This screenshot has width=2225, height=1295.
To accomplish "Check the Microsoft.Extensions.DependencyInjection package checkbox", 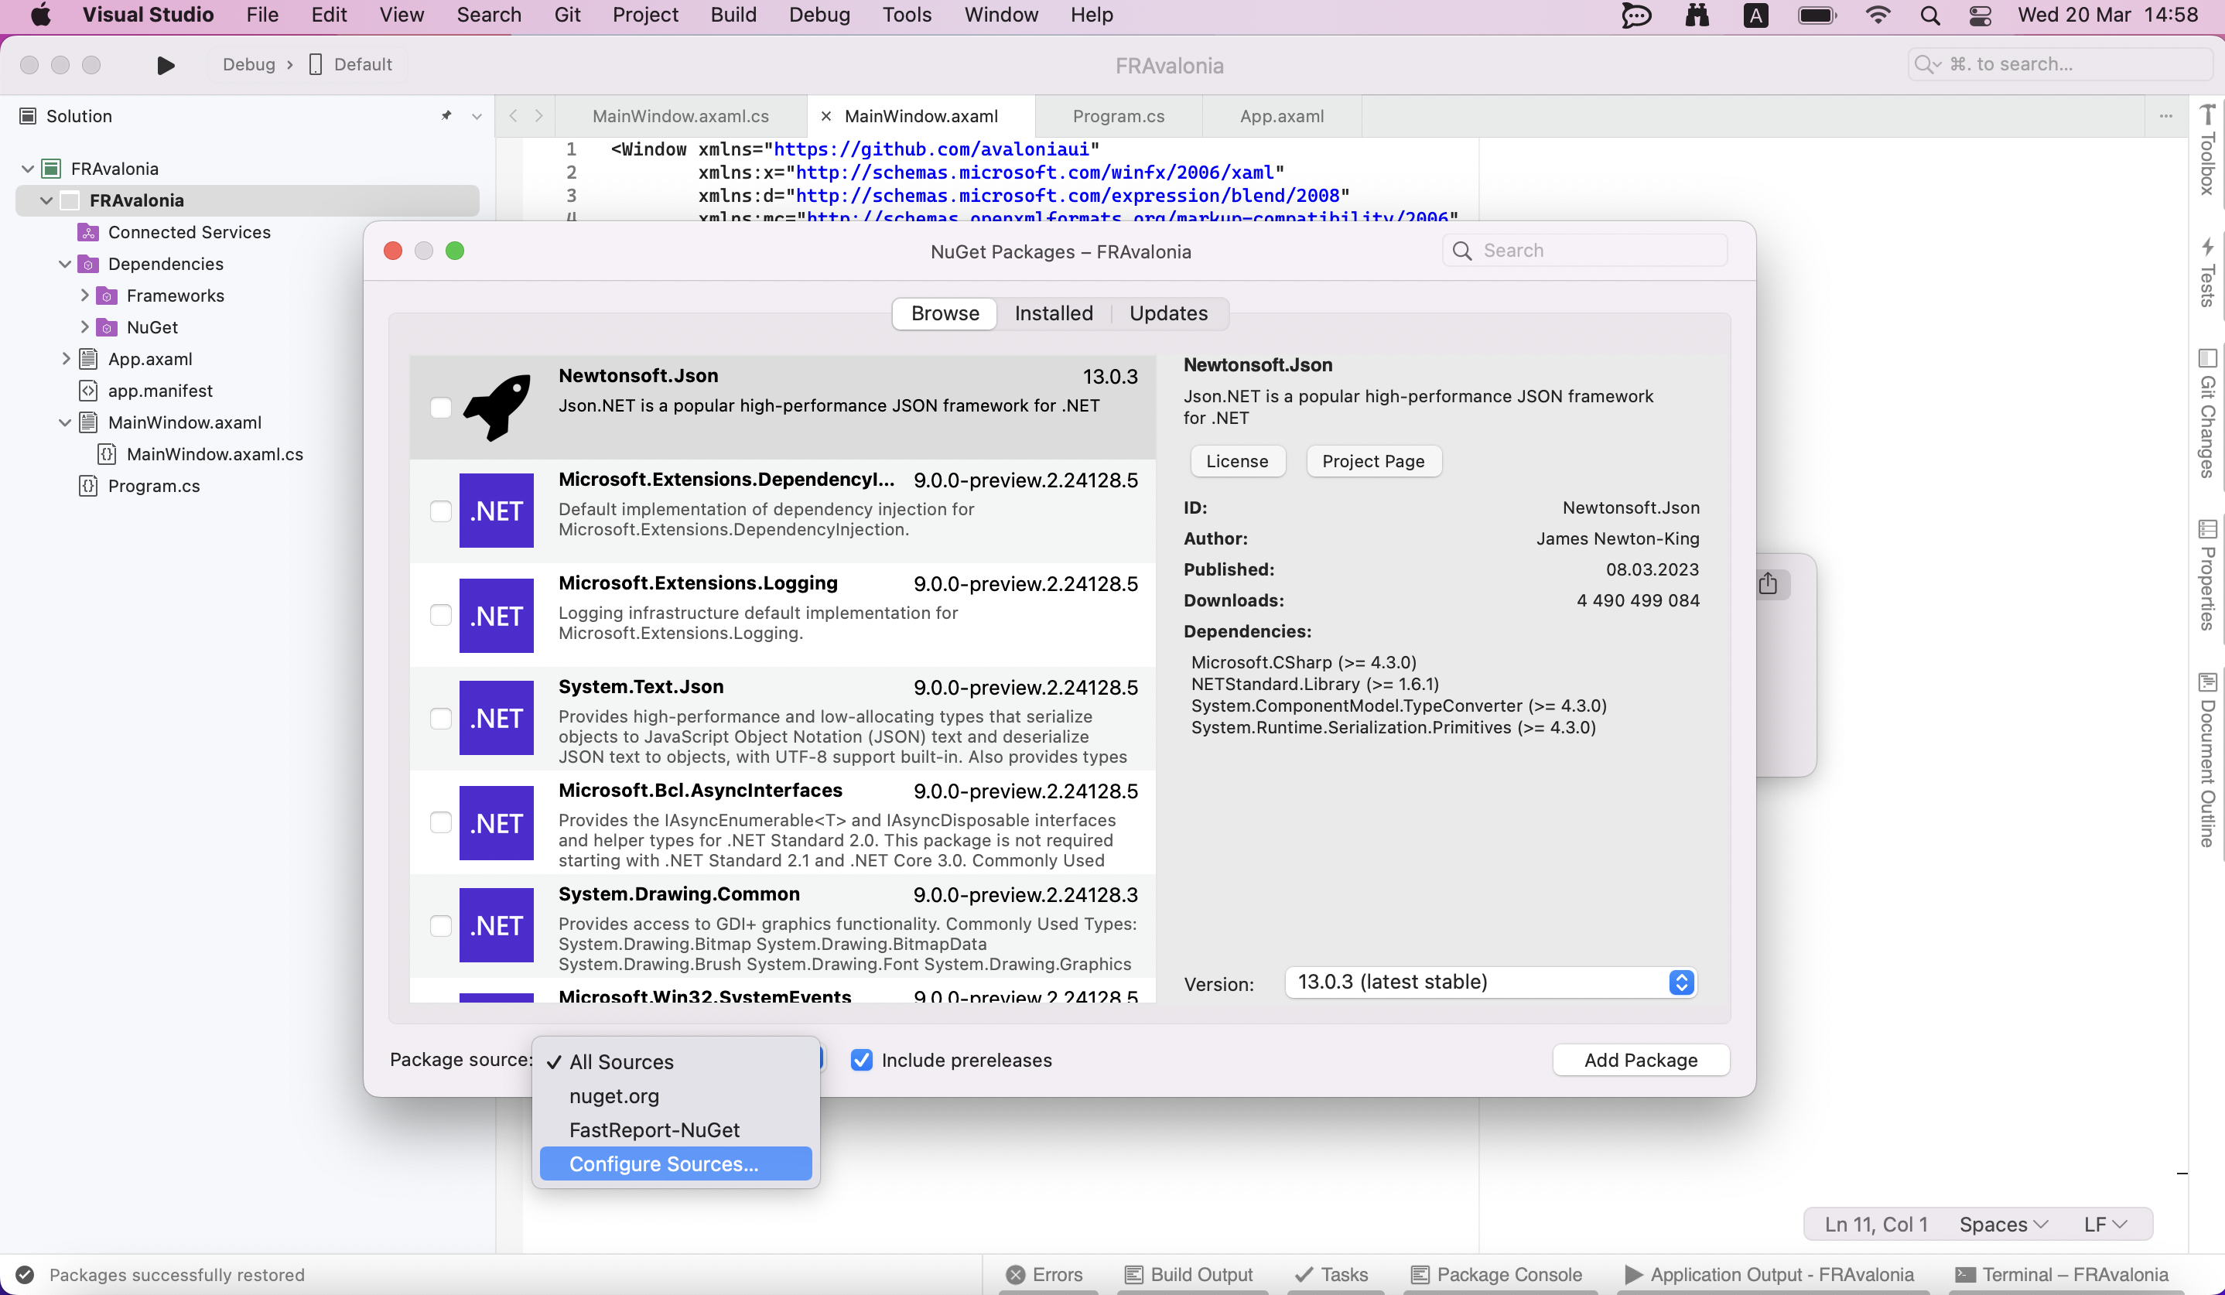I will [440, 511].
